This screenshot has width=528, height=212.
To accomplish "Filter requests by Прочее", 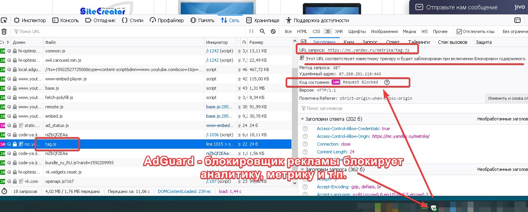I will [440, 31].
